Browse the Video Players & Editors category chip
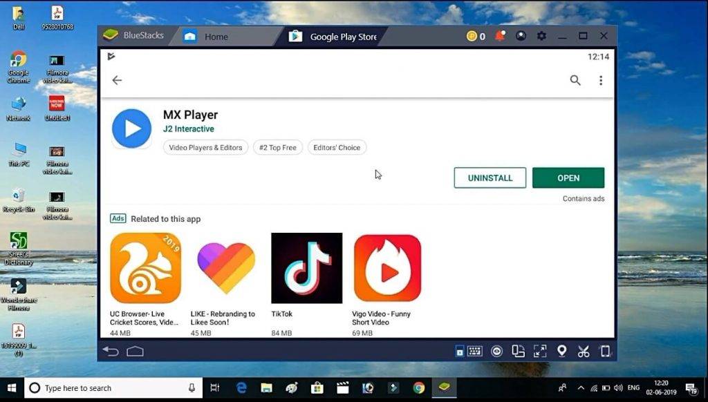The width and height of the screenshot is (708, 402). pos(205,147)
